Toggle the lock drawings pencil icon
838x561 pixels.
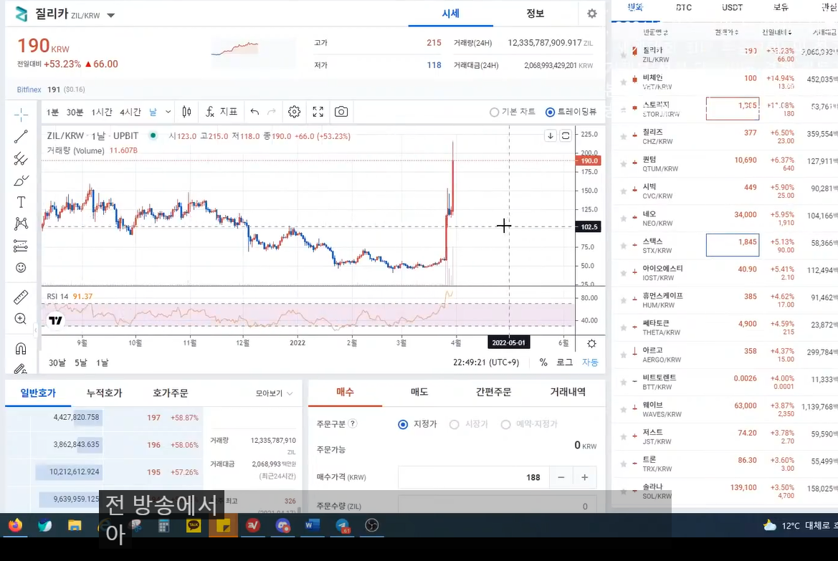21,368
